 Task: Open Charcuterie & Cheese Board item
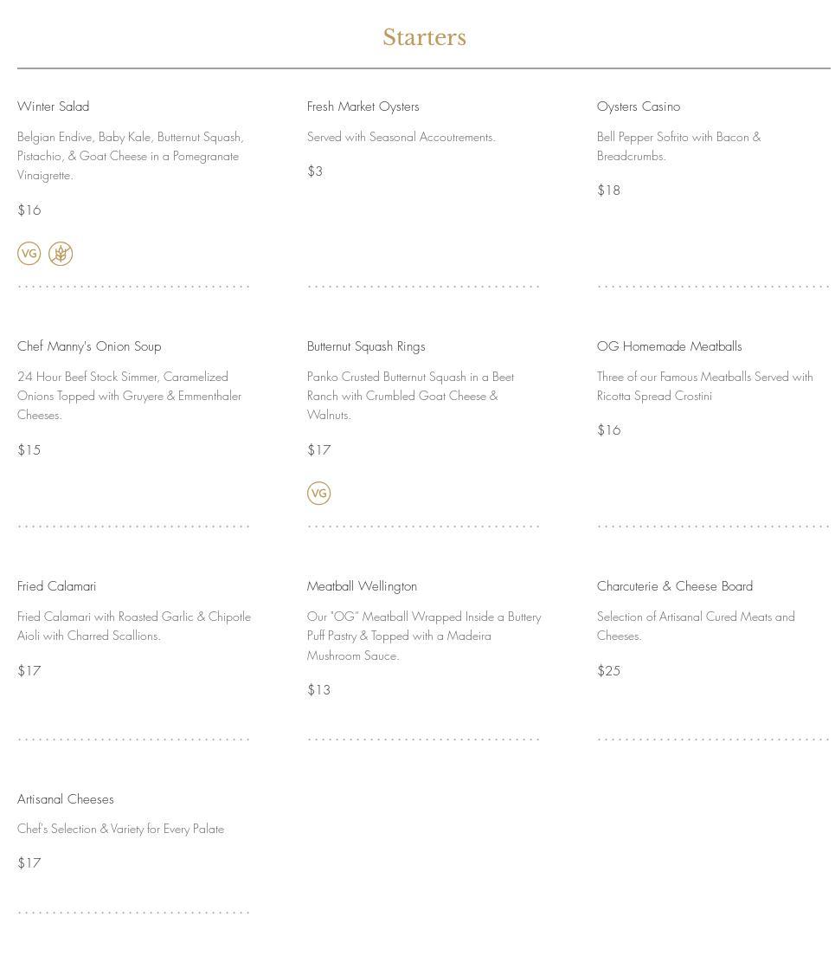click(675, 586)
